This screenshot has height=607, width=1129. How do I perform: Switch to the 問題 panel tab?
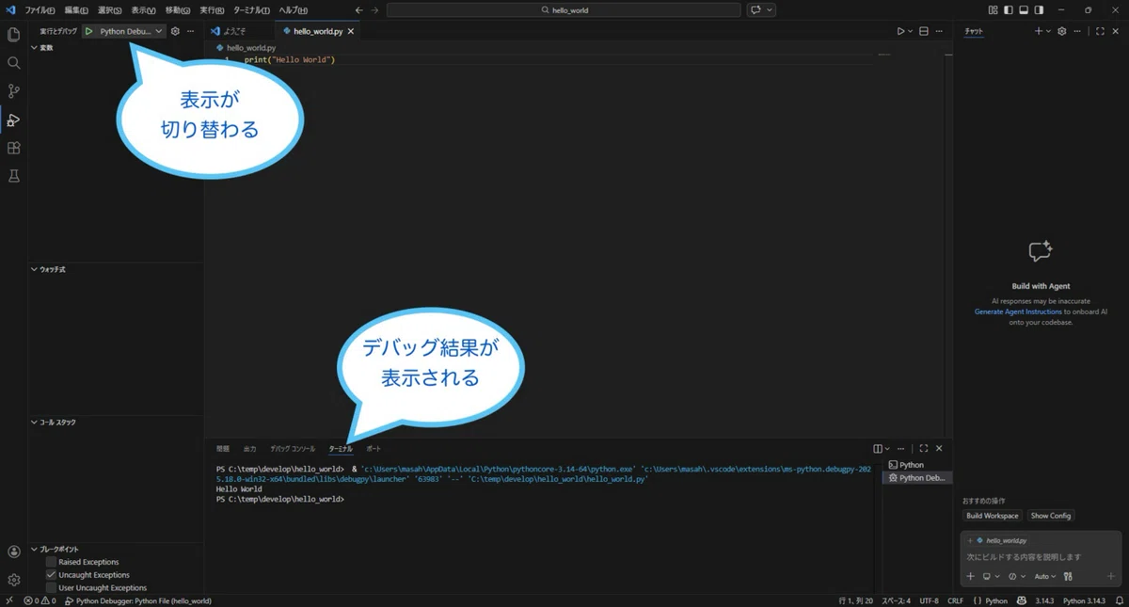click(x=223, y=449)
